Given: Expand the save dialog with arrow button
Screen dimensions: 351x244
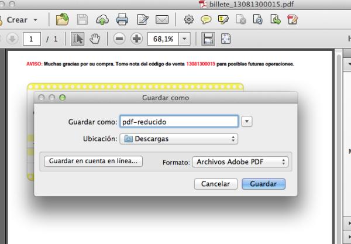Looking at the screenshot, I should click(x=247, y=122).
